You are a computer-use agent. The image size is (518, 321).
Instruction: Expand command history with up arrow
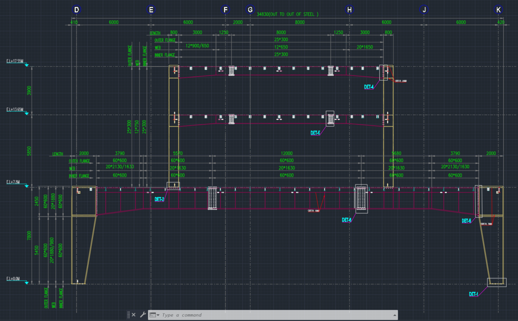click(395, 315)
